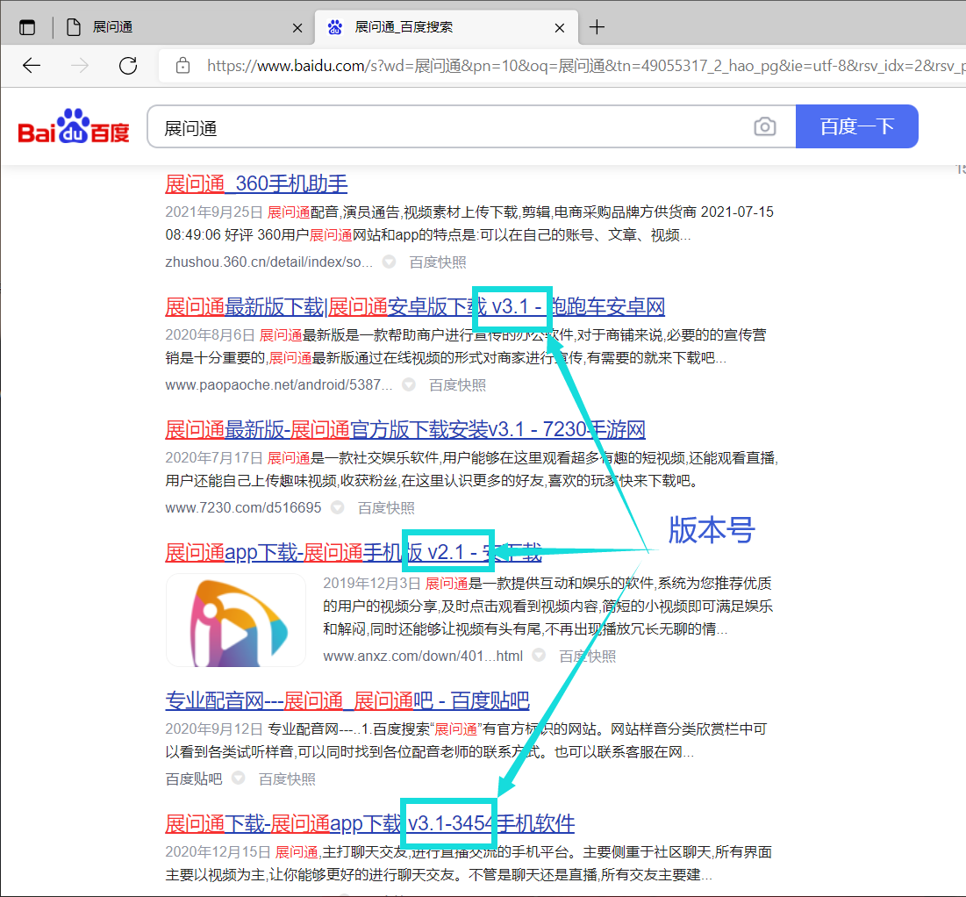Switch to the first 展问通 tab

click(185, 27)
